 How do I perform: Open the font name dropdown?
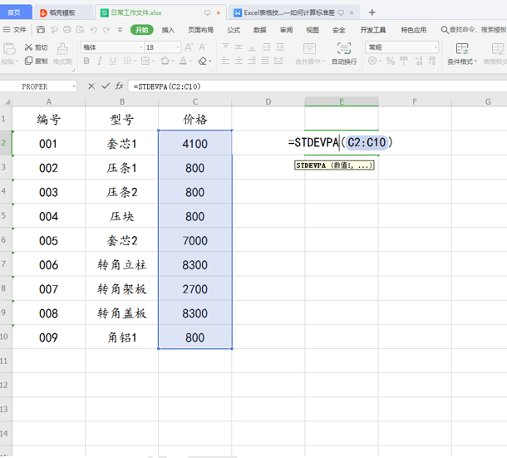(x=141, y=47)
